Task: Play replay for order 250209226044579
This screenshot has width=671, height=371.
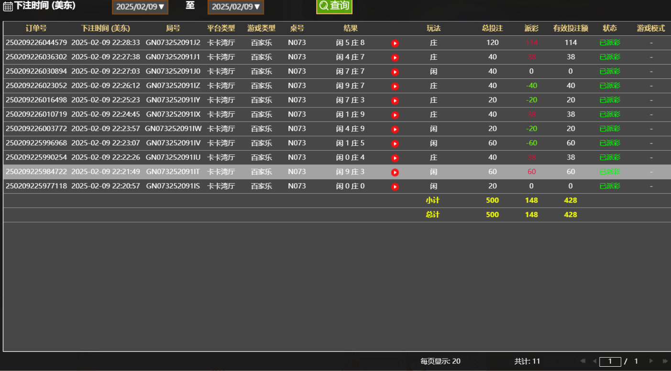Action: 395,43
